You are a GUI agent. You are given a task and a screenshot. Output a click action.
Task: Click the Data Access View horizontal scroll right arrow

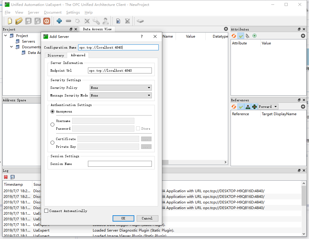point(226,162)
